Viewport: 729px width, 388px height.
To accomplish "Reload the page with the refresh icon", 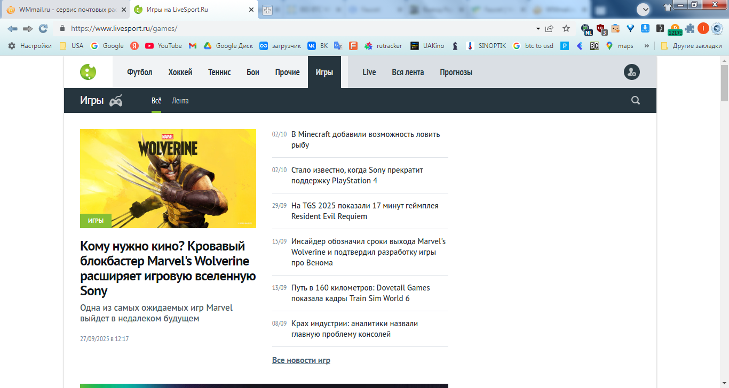I will click(x=43, y=28).
